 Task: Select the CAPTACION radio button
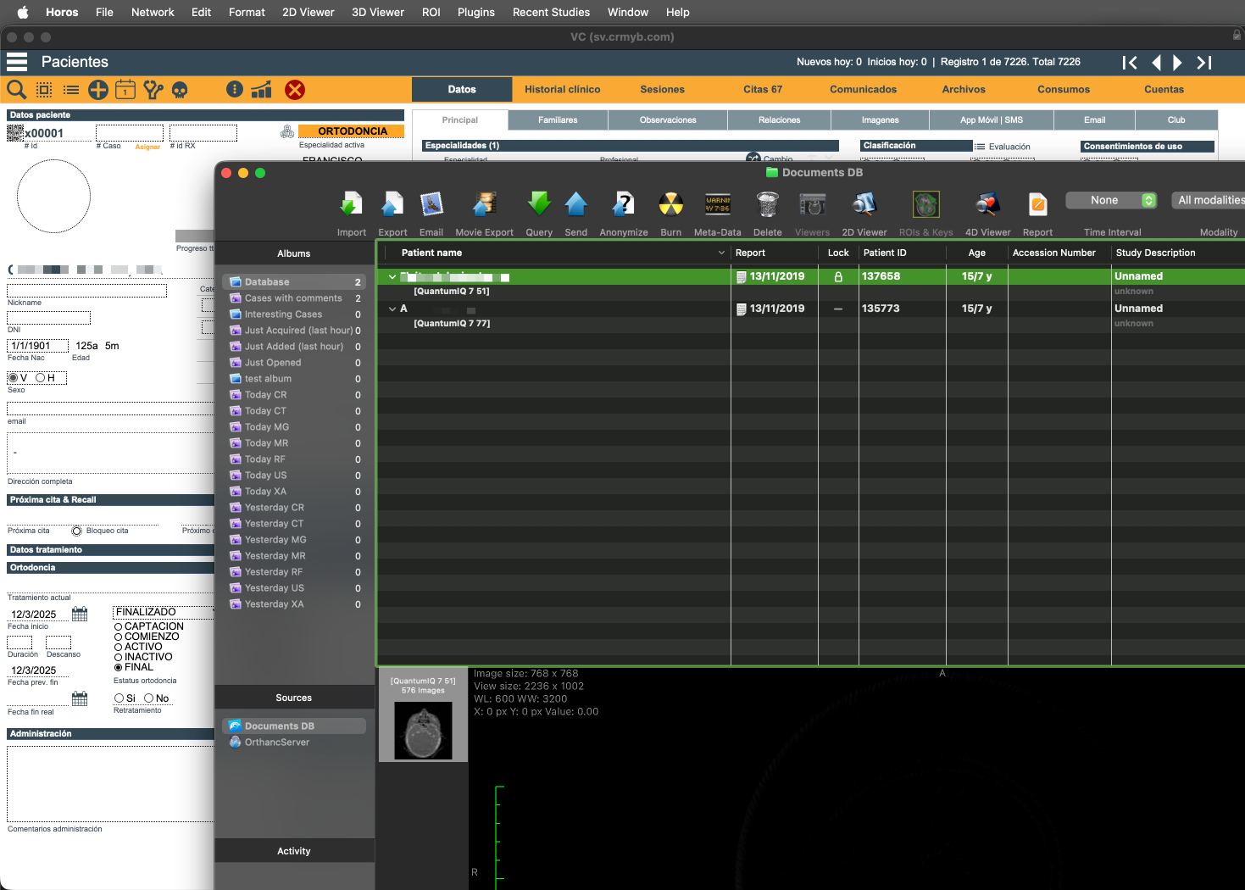pos(119,627)
